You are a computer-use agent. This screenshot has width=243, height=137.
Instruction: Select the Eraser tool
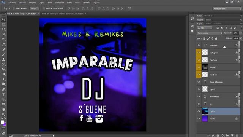click(x=3, y=69)
